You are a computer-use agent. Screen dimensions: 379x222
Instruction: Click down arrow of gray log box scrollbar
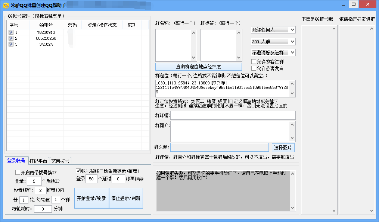[292, 208]
